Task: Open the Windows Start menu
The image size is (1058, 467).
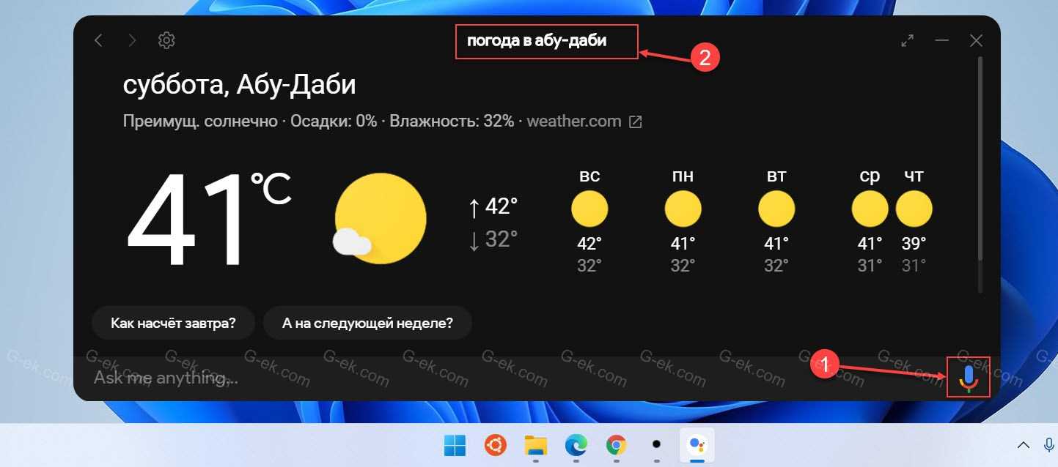Action: (455, 444)
